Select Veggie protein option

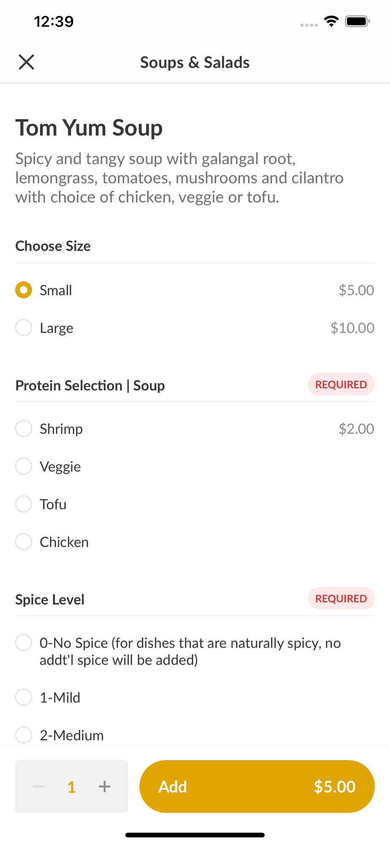[x=195, y=466]
